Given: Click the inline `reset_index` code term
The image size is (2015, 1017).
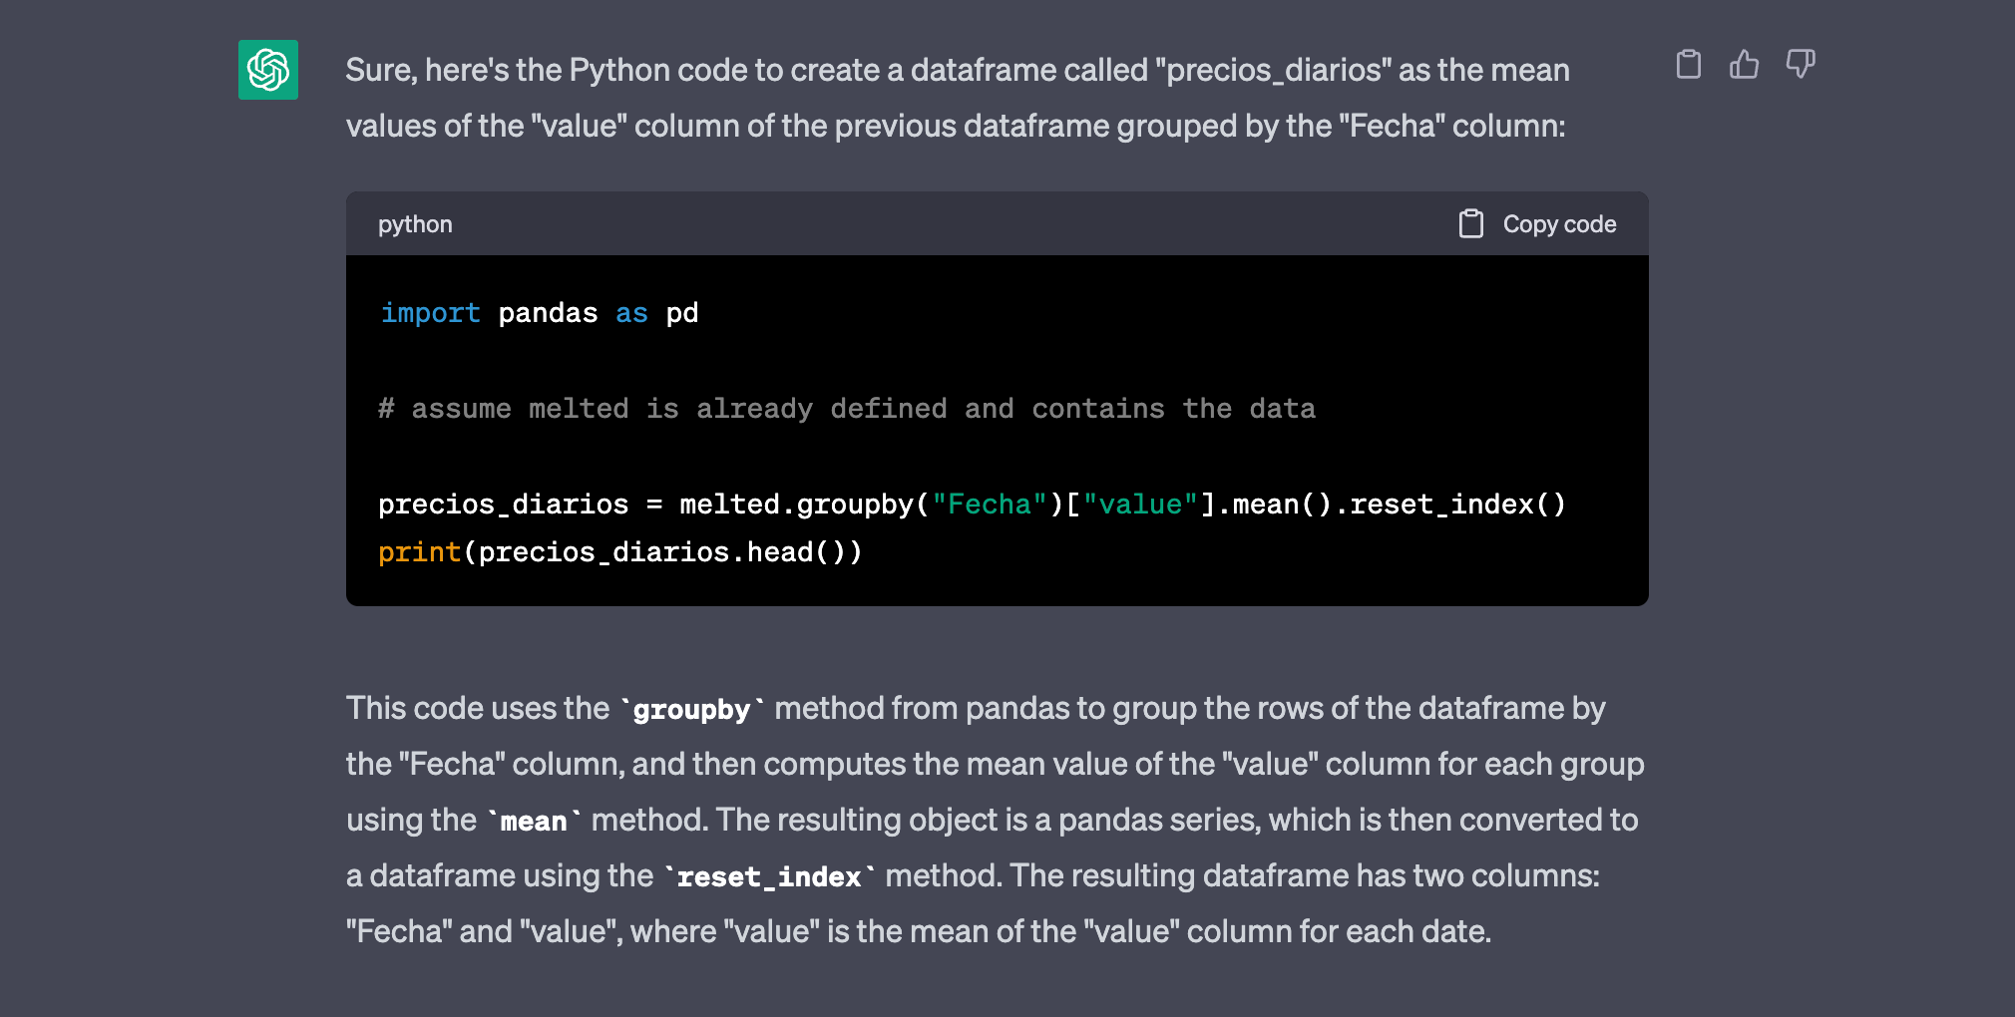Looking at the screenshot, I should (769, 877).
